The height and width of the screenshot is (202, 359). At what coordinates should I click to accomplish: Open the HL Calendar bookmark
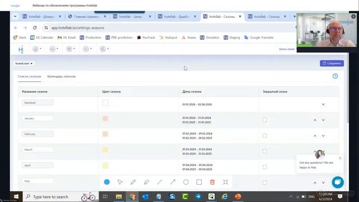(42, 38)
